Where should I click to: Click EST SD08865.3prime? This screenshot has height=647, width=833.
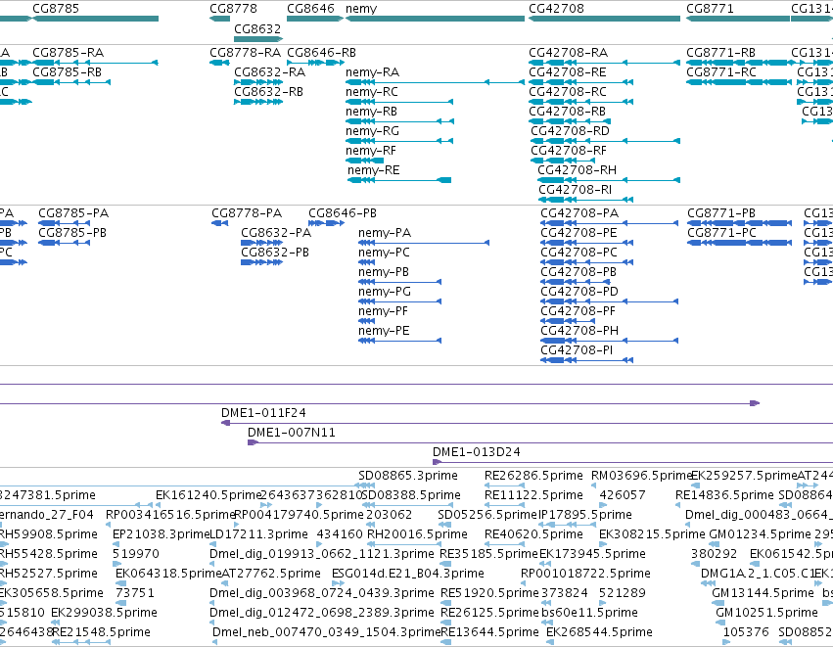tap(408, 476)
